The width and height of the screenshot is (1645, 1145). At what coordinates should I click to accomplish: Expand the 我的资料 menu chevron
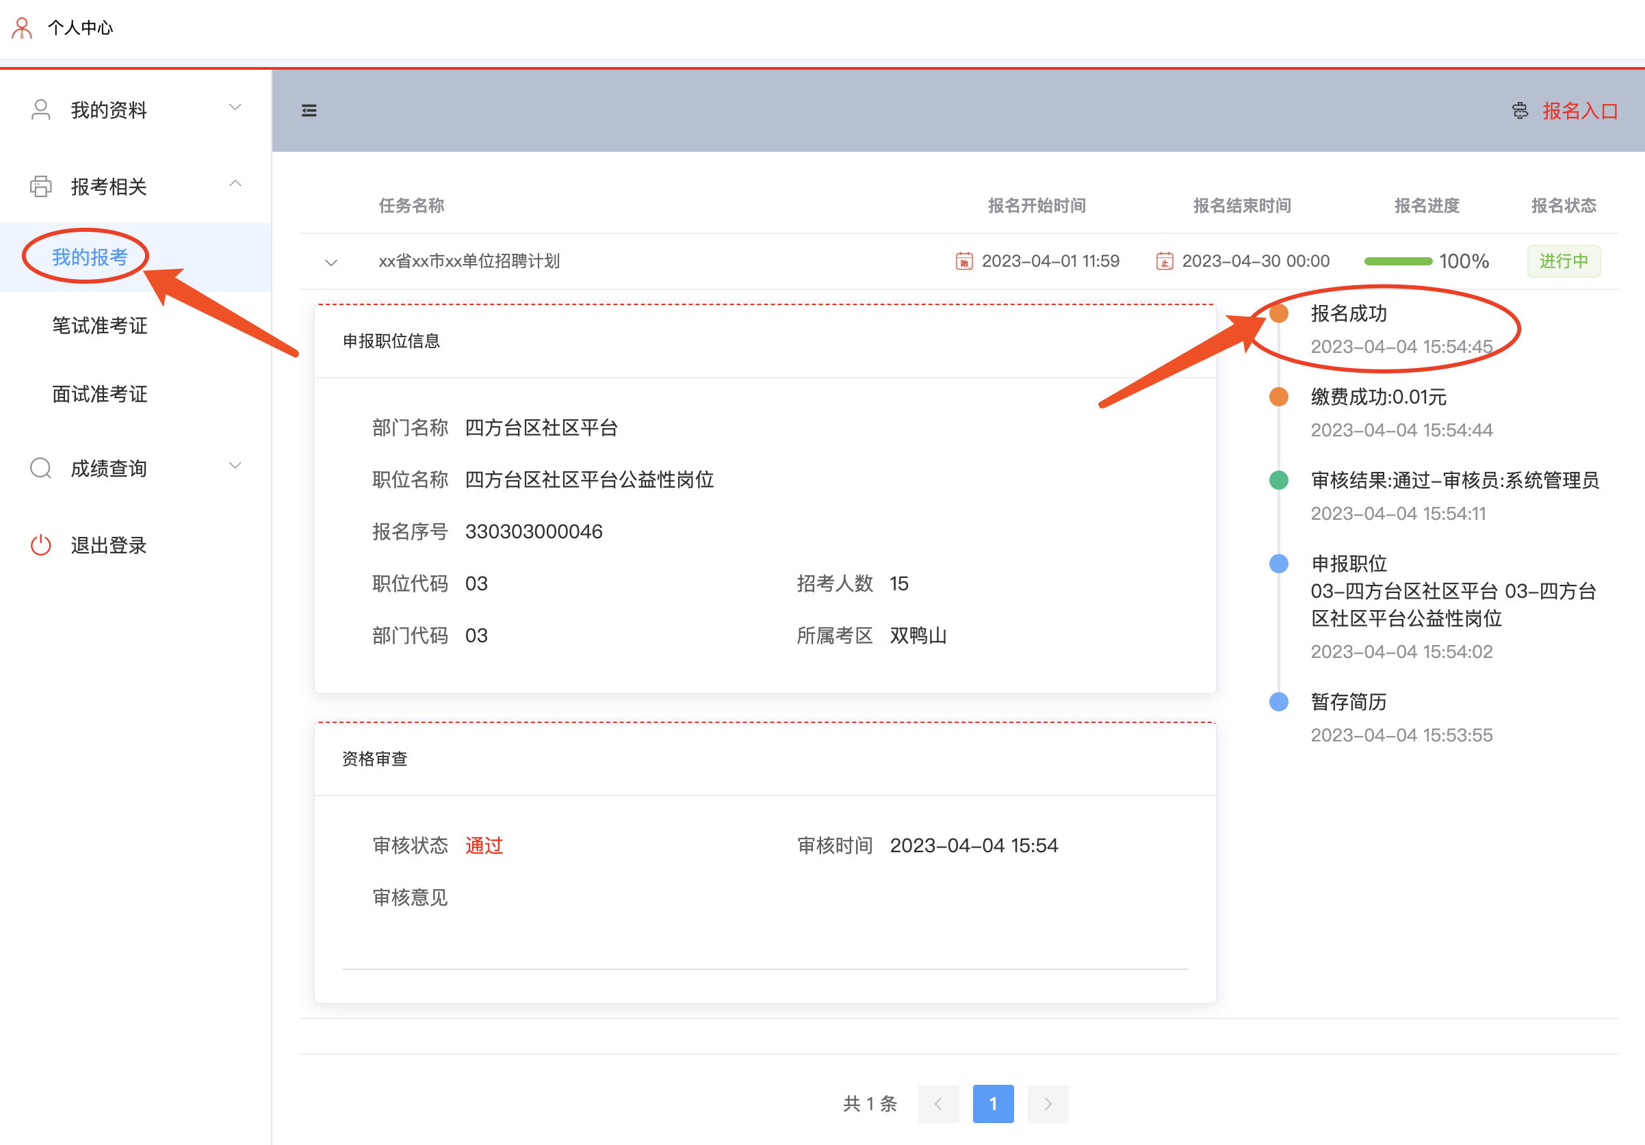(x=235, y=107)
